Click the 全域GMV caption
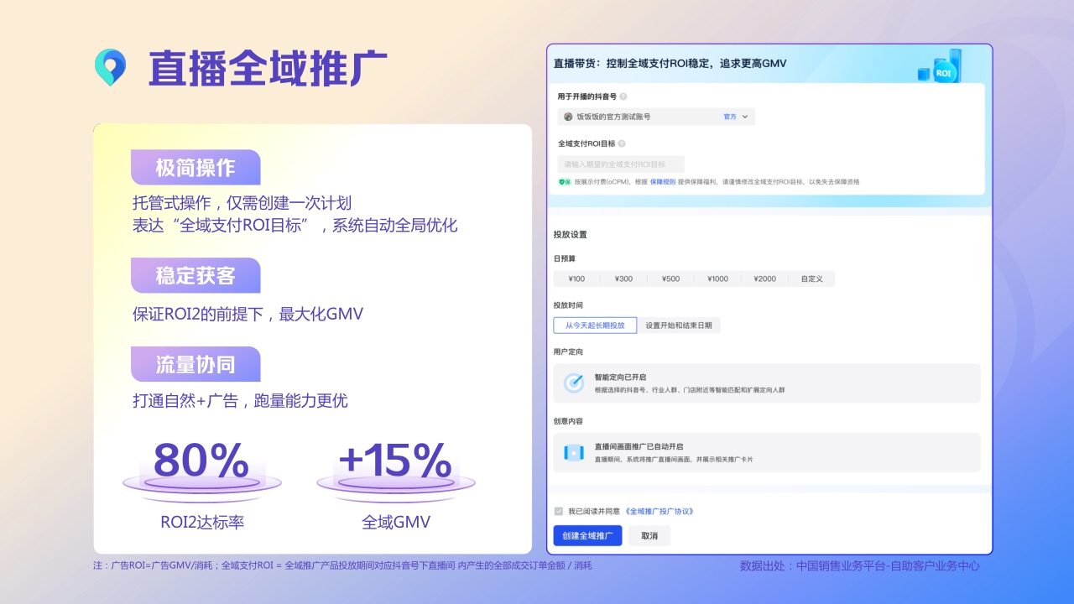The width and height of the screenshot is (1074, 604). pyautogui.click(x=396, y=522)
